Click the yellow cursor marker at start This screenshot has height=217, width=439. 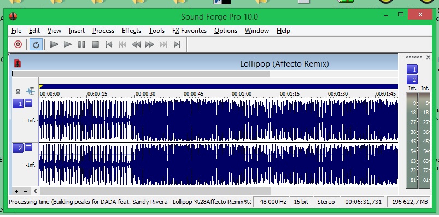pyautogui.click(x=41, y=86)
